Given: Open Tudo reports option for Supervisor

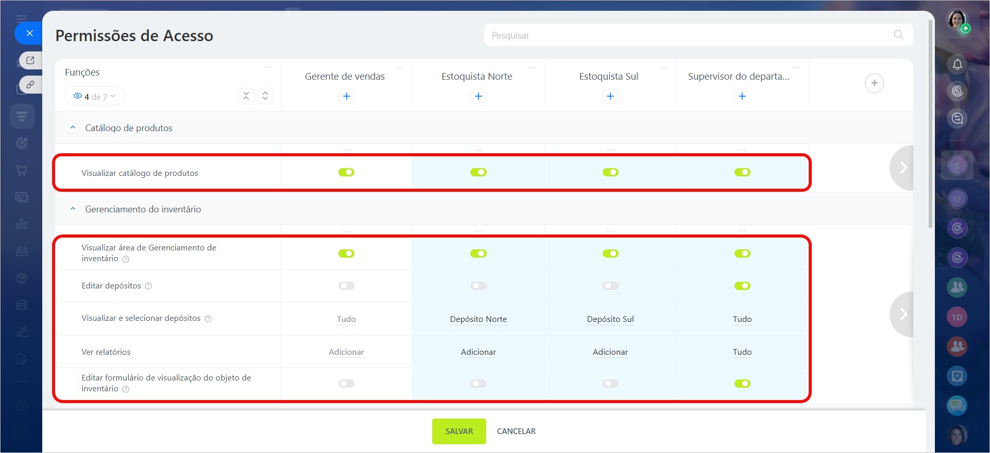Looking at the screenshot, I should [742, 352].
